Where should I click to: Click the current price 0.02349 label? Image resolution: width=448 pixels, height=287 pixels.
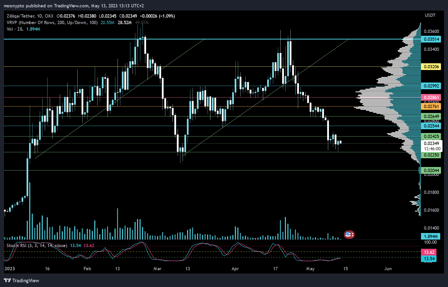pyautogui.click(x=432, y=146)
